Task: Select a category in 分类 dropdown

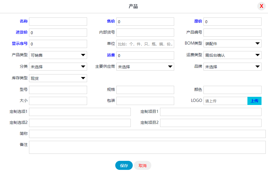Action: [58, 67]
